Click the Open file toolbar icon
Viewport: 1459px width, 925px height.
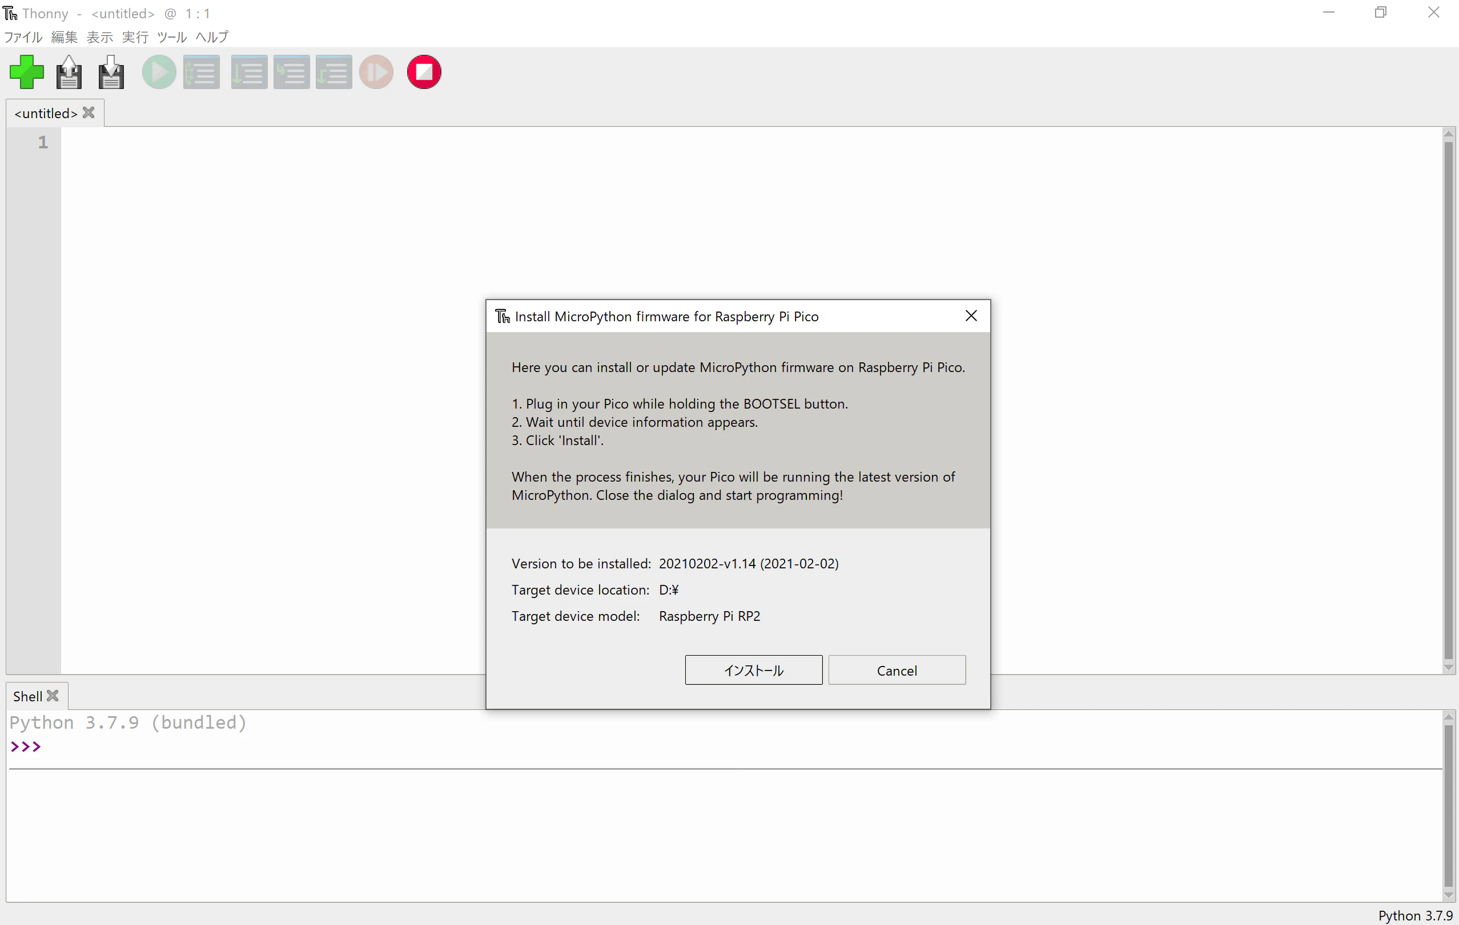[x=69, y=72]
